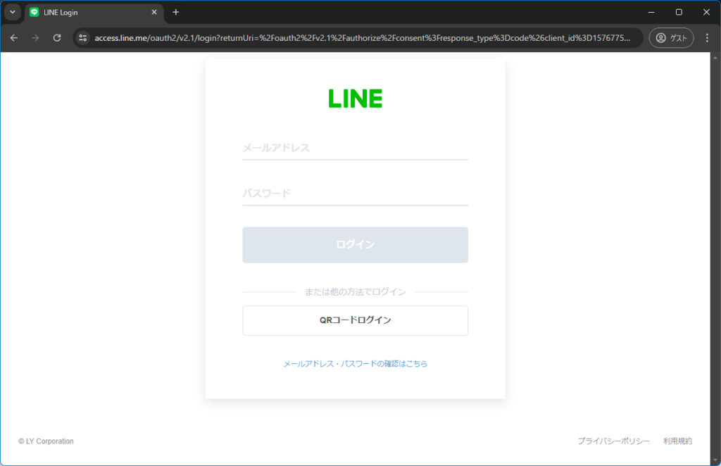Open プライバシーポリシー footer link
Screen dimensions: 721x466
click(x=613, y=441)
